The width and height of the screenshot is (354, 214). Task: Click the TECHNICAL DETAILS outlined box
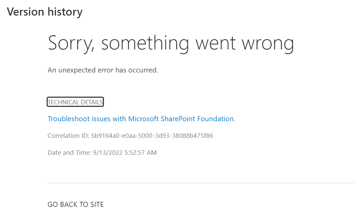pyautogui.click(x=75, y=102)
